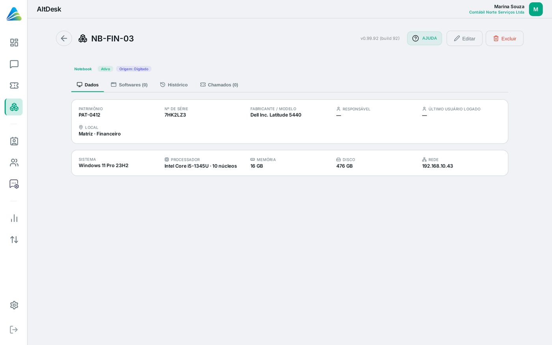
Task: Open the dashboard grid icon in sidebar
Action: point(14,43)
